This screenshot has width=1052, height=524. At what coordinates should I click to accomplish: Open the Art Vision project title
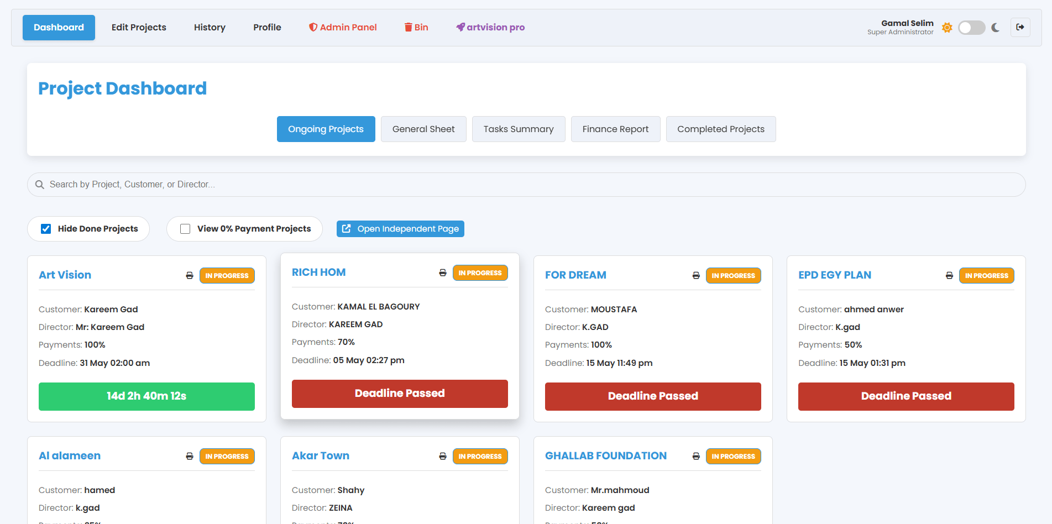[x=65, y=275]
